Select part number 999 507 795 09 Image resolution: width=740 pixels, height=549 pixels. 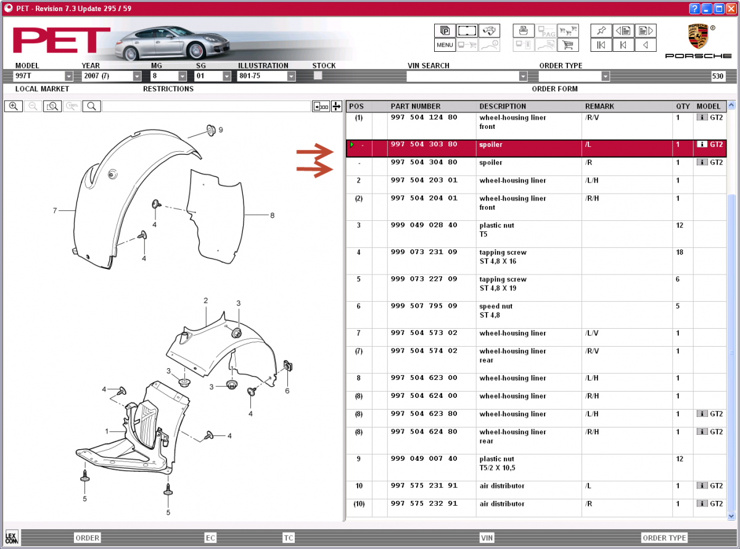pos(424,306)
